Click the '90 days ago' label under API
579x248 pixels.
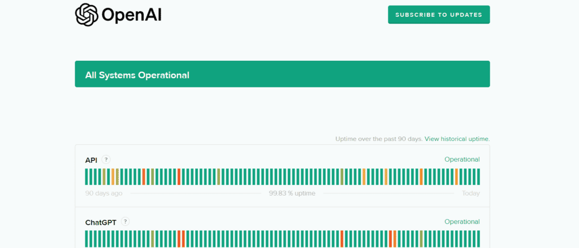click(x=104, y=193)
